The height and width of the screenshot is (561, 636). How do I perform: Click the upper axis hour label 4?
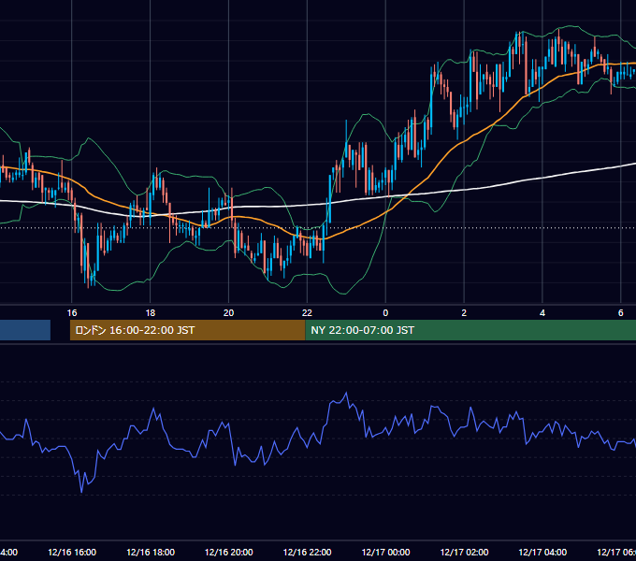point(542,312)
